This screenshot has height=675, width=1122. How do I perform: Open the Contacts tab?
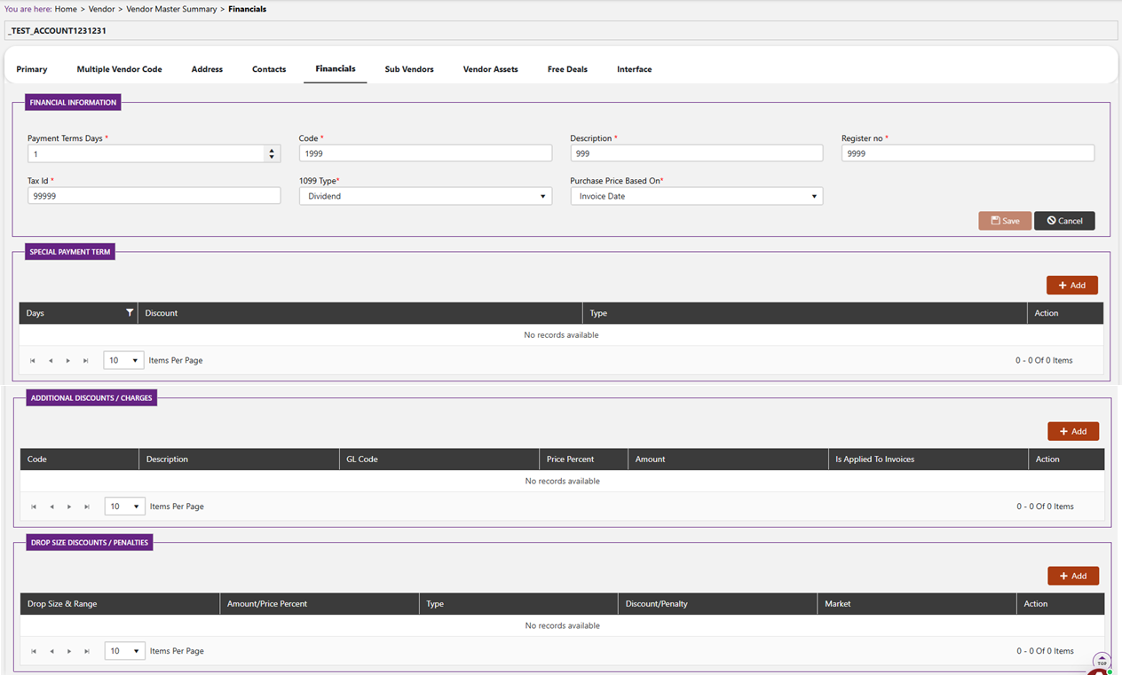[x=269, y=69]
